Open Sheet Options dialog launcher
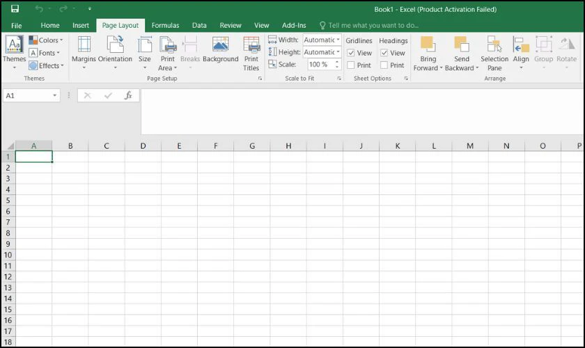This screenshot has height=348, width=585. pos(406,79)
